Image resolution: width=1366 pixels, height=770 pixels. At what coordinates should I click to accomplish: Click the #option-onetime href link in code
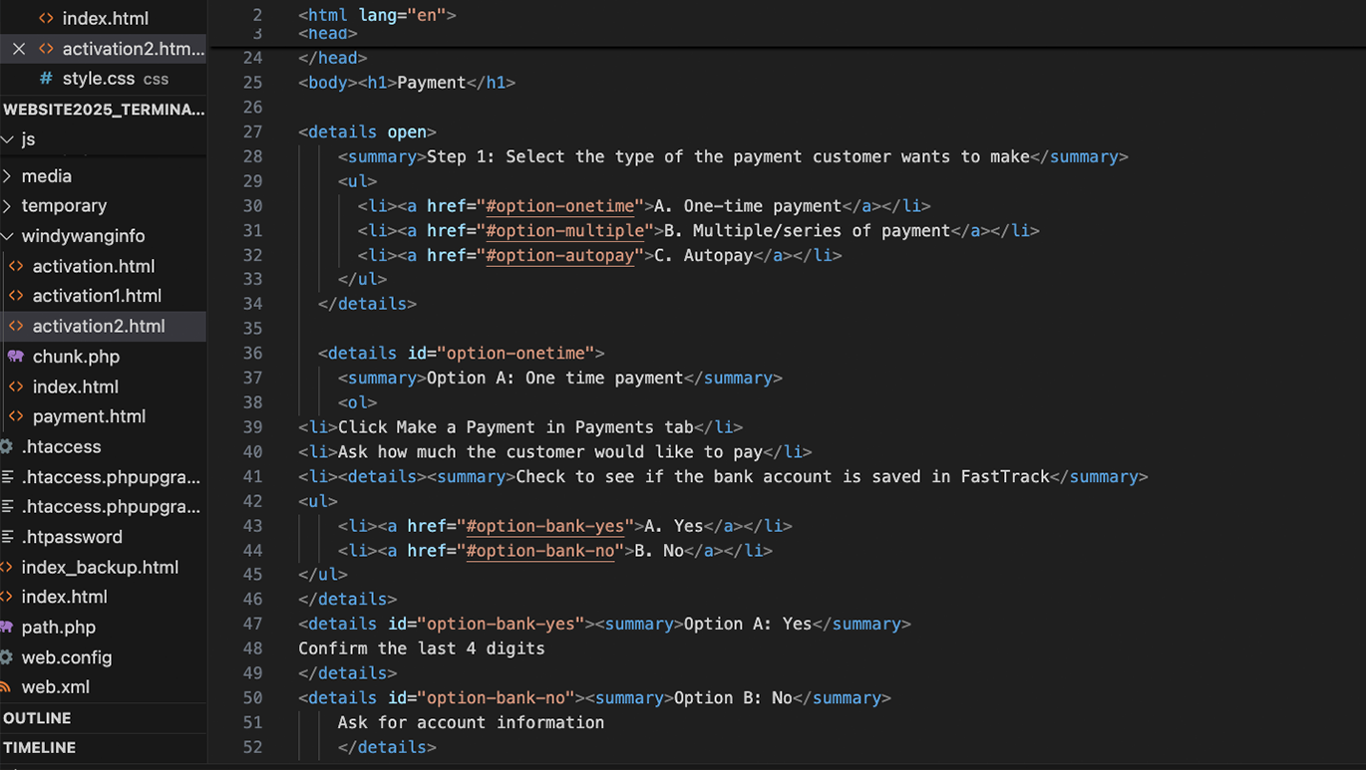559,206
